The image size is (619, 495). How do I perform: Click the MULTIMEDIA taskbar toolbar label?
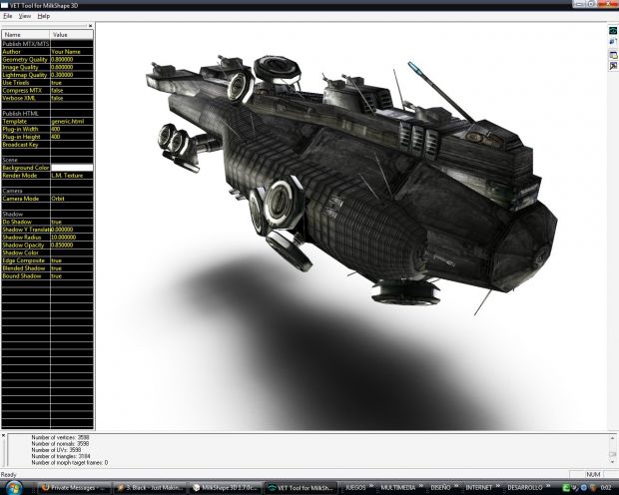[398, 488]
